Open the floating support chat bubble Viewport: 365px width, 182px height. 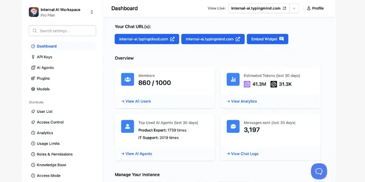coord(319,172)
